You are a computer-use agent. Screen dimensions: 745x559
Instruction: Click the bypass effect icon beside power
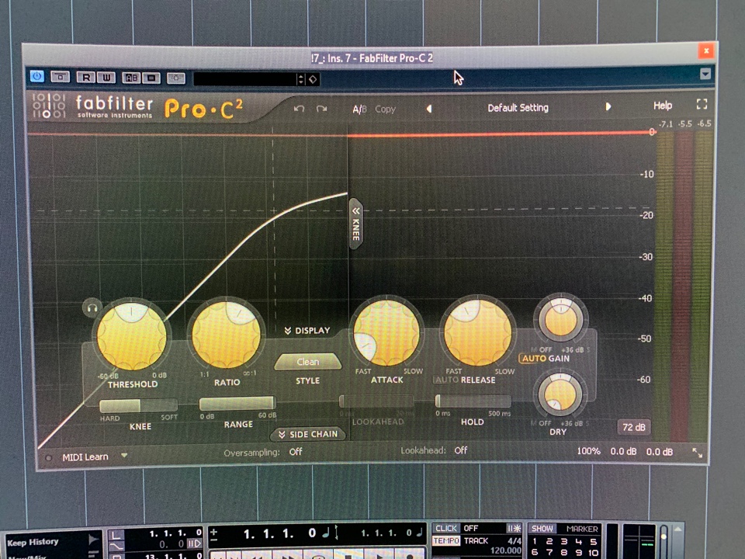[x=61, y=77]
